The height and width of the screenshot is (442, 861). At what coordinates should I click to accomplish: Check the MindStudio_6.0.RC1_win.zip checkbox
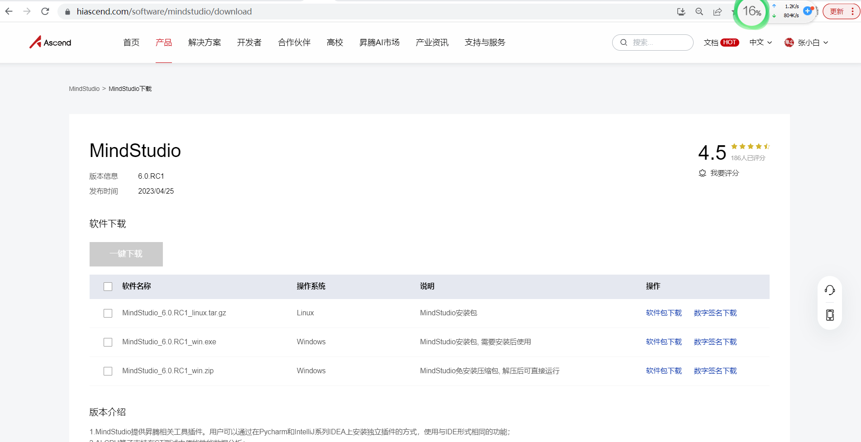pyautogui.click(x=108, y=371)
